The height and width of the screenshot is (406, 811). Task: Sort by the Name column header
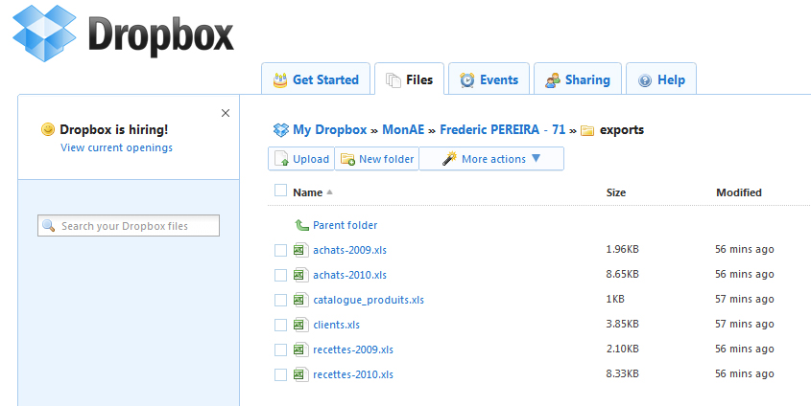pos(308,192)
